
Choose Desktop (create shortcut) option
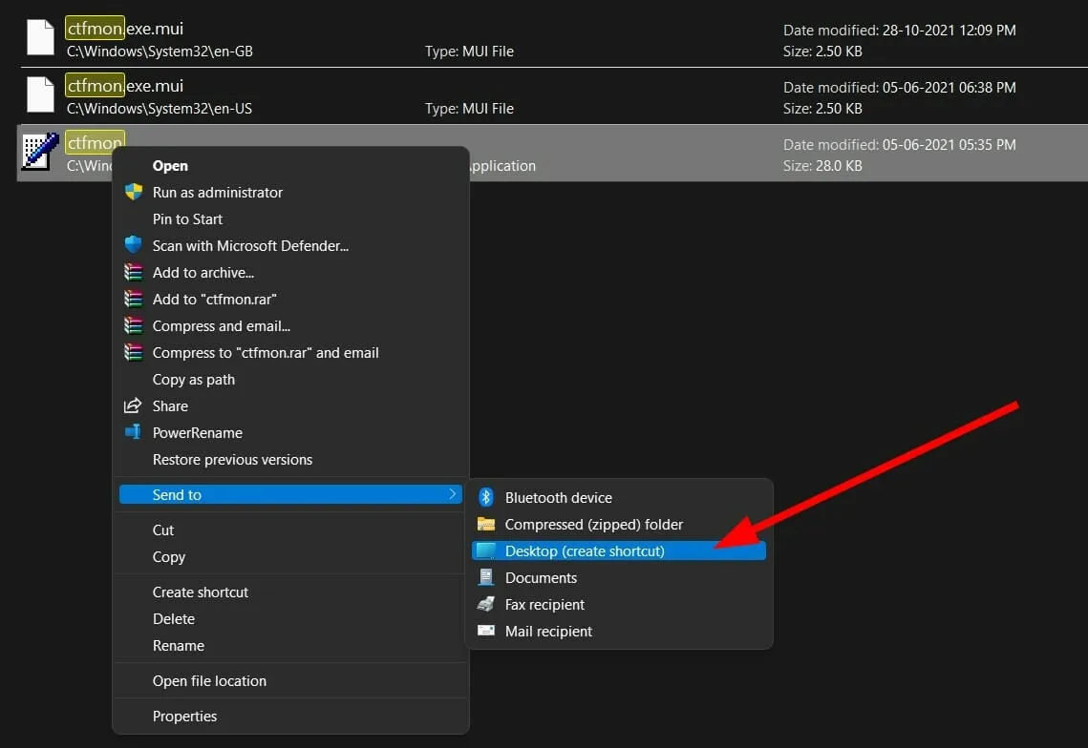coord(585,551)
